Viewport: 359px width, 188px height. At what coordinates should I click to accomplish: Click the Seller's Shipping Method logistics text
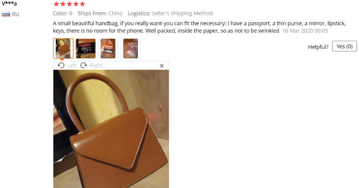[x=182, y=13]
